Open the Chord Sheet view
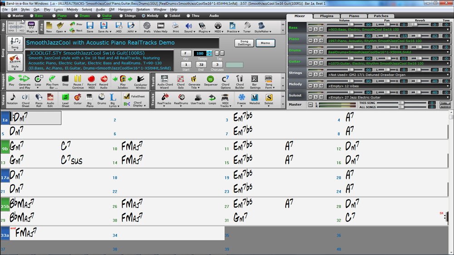 pyautogui.click(x=25, y=100)
